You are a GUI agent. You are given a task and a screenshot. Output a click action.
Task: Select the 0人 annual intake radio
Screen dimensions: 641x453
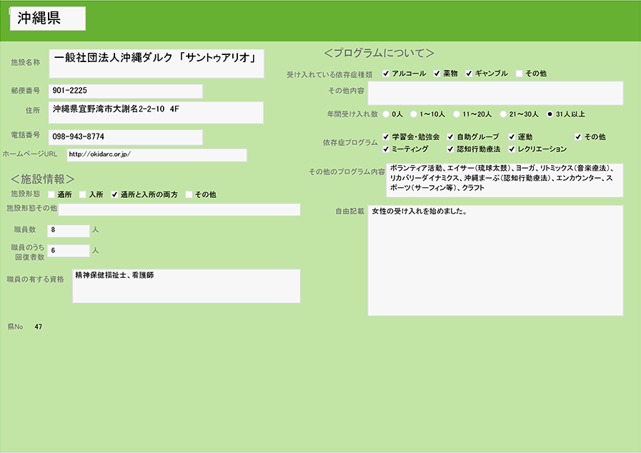[x=387, y=114]
